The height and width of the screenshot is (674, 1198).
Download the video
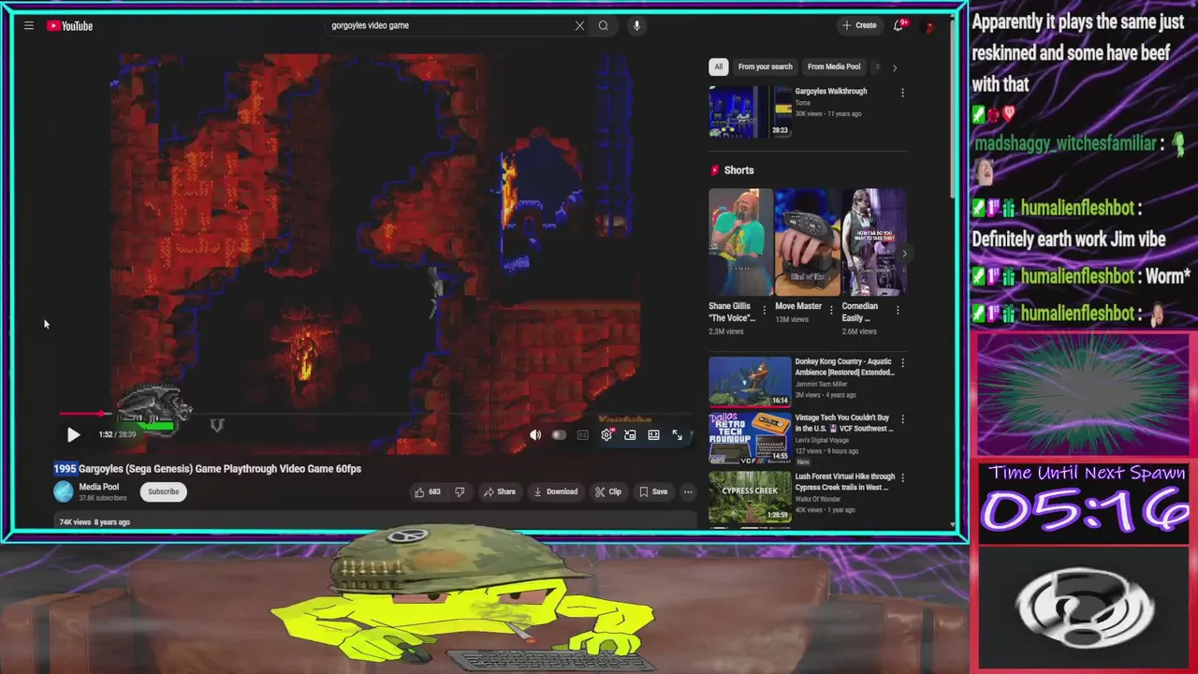point(555,491)
